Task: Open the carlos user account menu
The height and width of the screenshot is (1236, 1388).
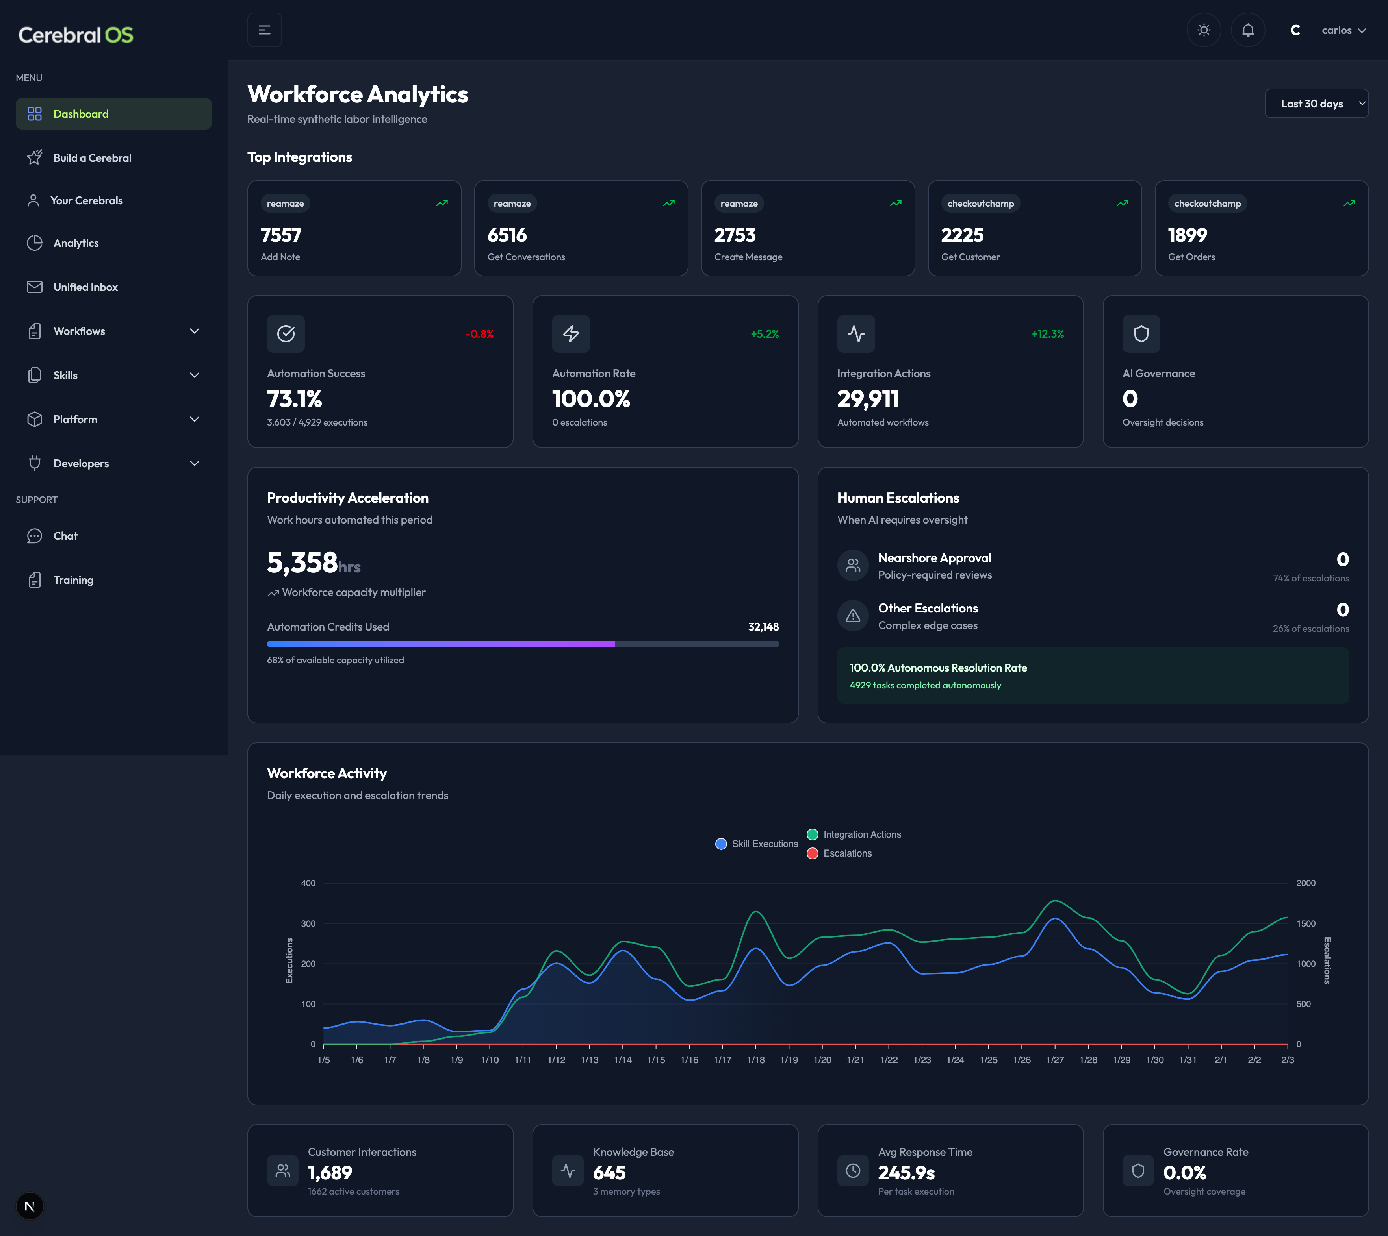Action: pos(1342,30)
